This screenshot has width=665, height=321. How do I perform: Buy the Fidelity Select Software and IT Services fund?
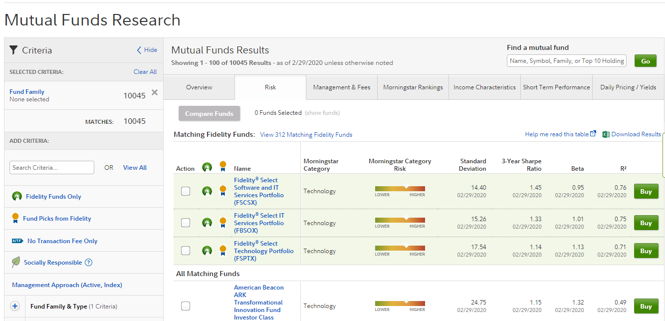tap(646, 191)
